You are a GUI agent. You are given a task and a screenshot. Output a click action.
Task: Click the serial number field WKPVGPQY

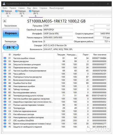[x=58, y=30]
